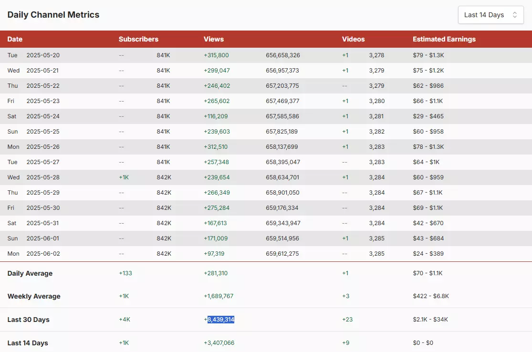The image size is (532, 352).
Task: Click the video count 3,281
Action: pos(376,116)
